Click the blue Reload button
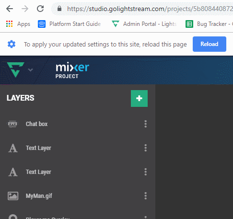The width and height of the screenshot is (233, 219). pos(210,44)
